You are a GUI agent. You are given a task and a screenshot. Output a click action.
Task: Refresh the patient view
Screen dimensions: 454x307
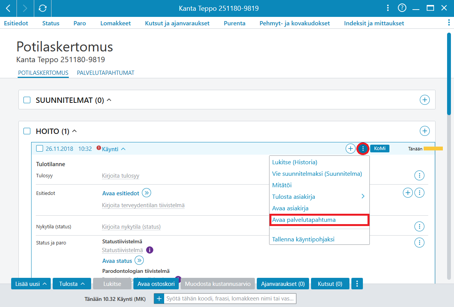pos(43,8)
